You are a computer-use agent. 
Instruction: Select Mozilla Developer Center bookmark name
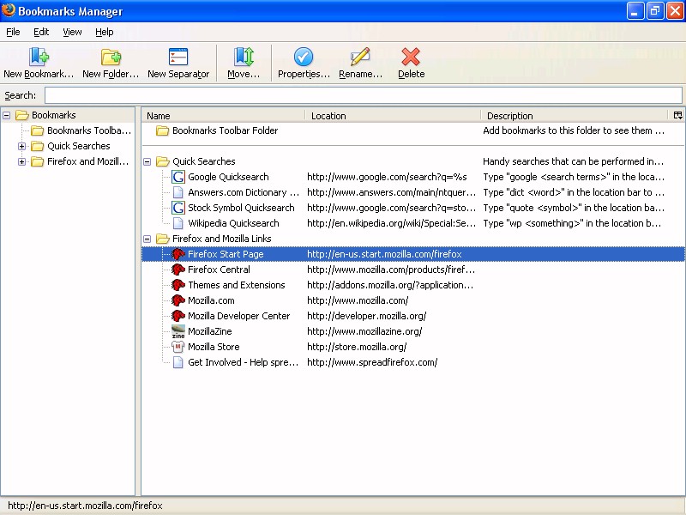[x=238, y=316]
